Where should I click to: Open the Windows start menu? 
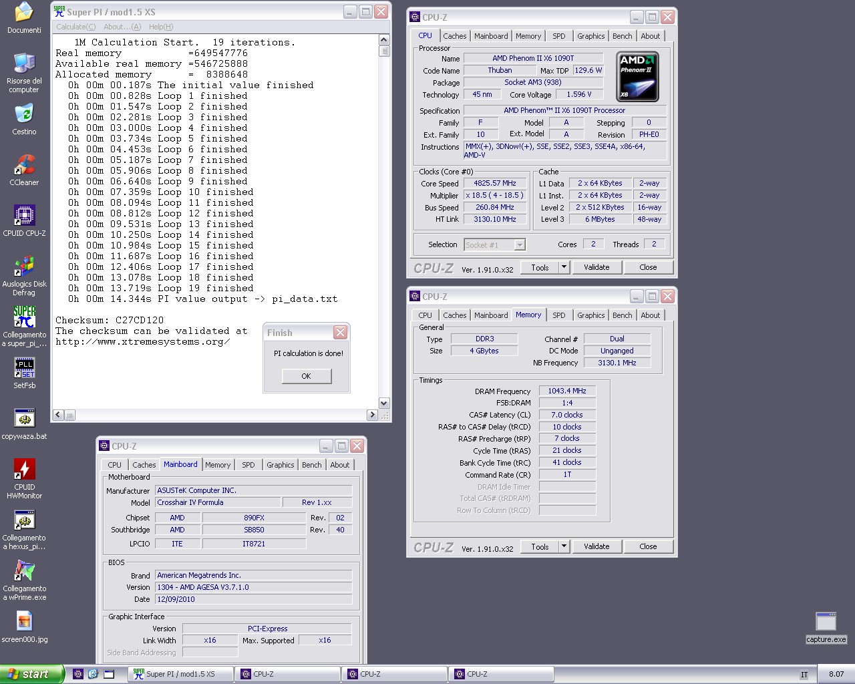pyautogui.click(x=32, y=674)
